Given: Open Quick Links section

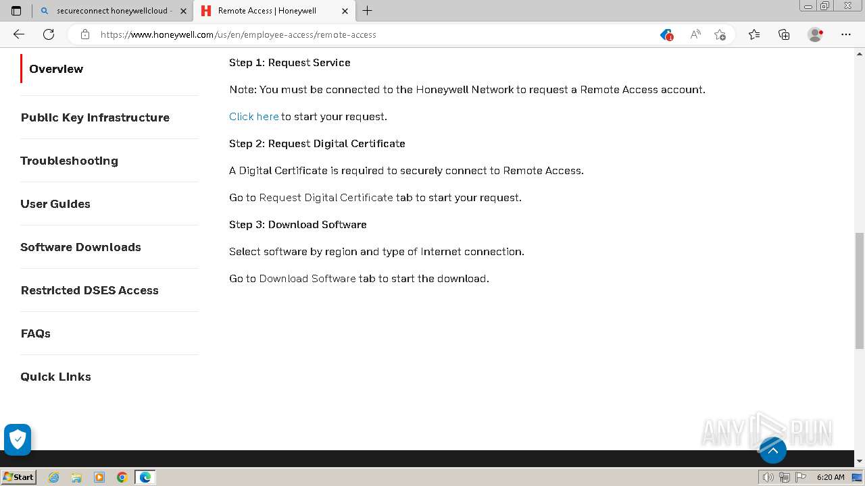Looking at the screenshot, I should [x=55, y=377].
